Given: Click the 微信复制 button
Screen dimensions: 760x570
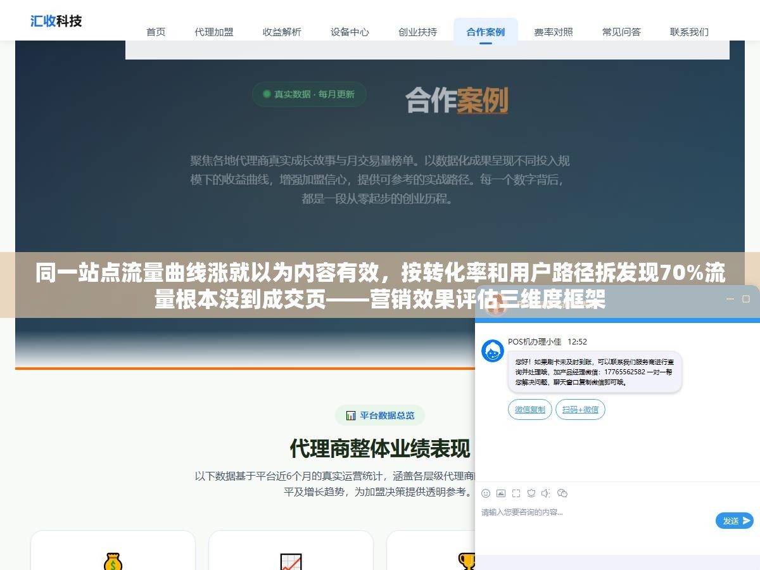Looking at the screenshot, I should coord(530,410).
